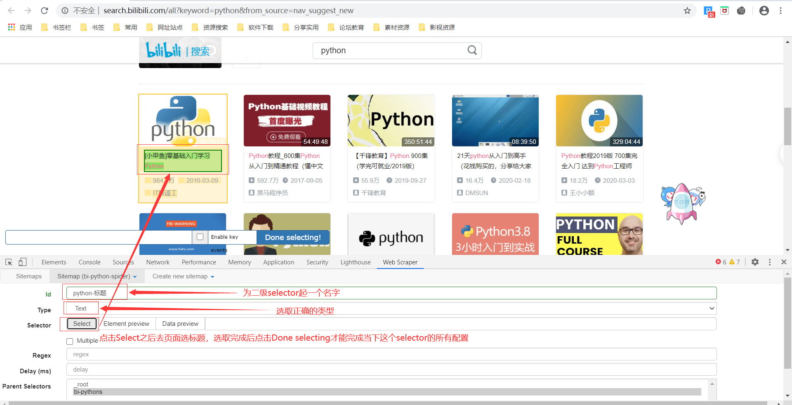Toggle the Enable key checkbox

(200, 237)
